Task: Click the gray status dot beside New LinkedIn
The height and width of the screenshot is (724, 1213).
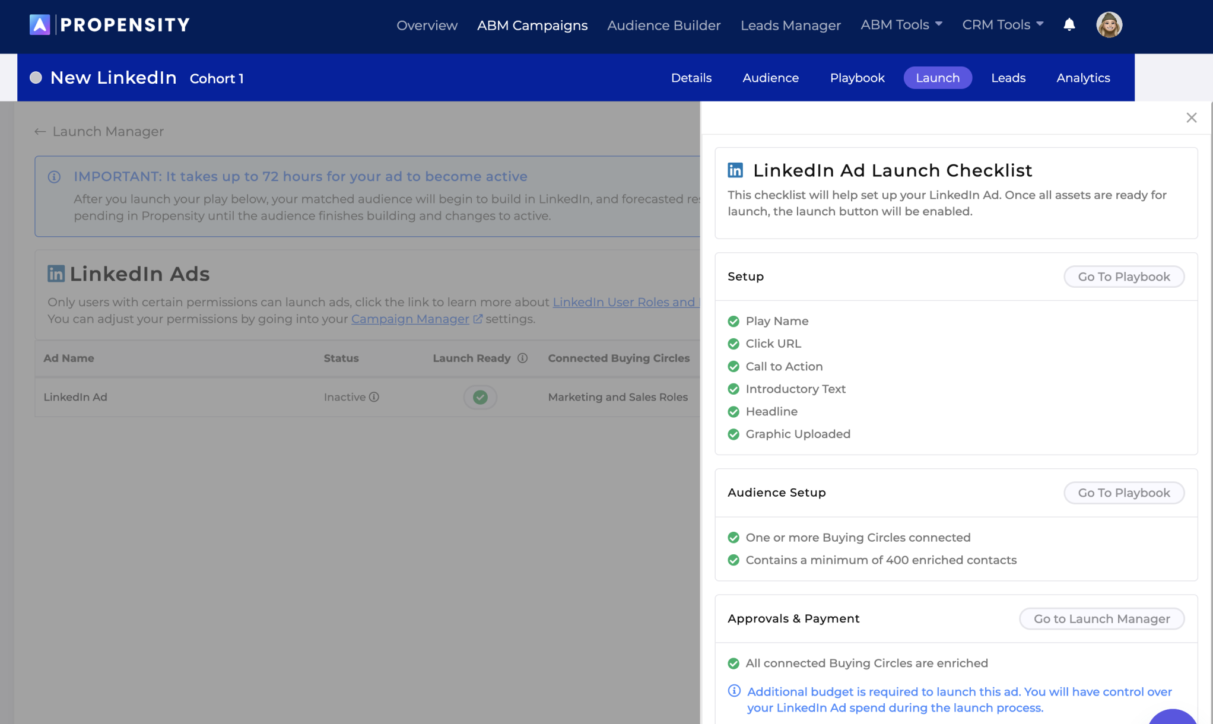Action: pyautogui.click(x=36, y=78)
